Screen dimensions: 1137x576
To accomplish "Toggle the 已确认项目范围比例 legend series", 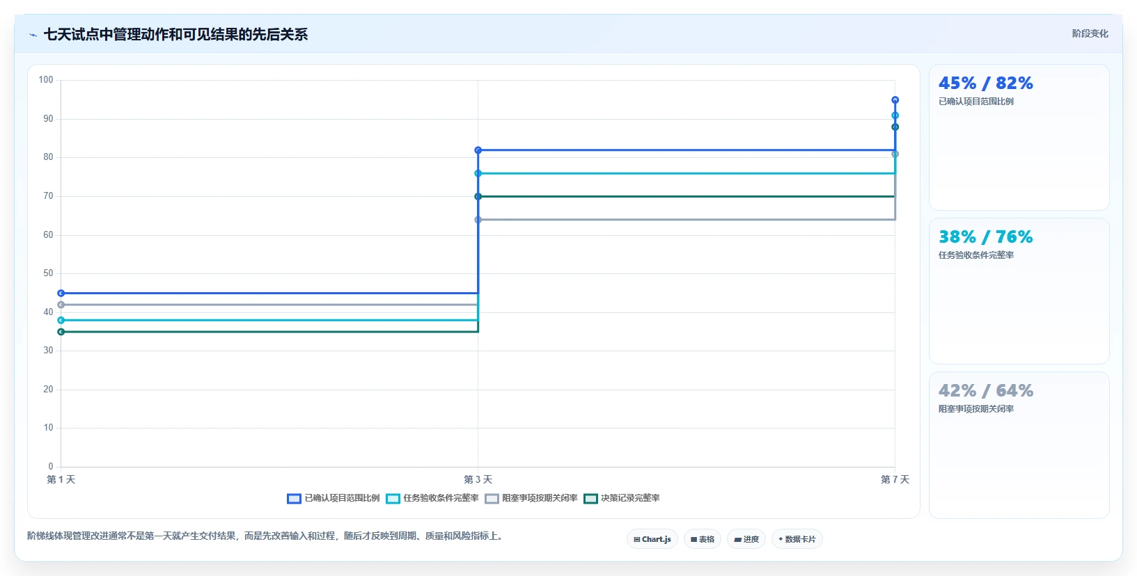I will pos(334,498).
